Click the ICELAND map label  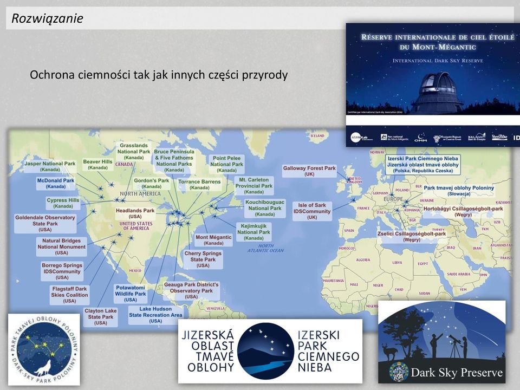317,135
